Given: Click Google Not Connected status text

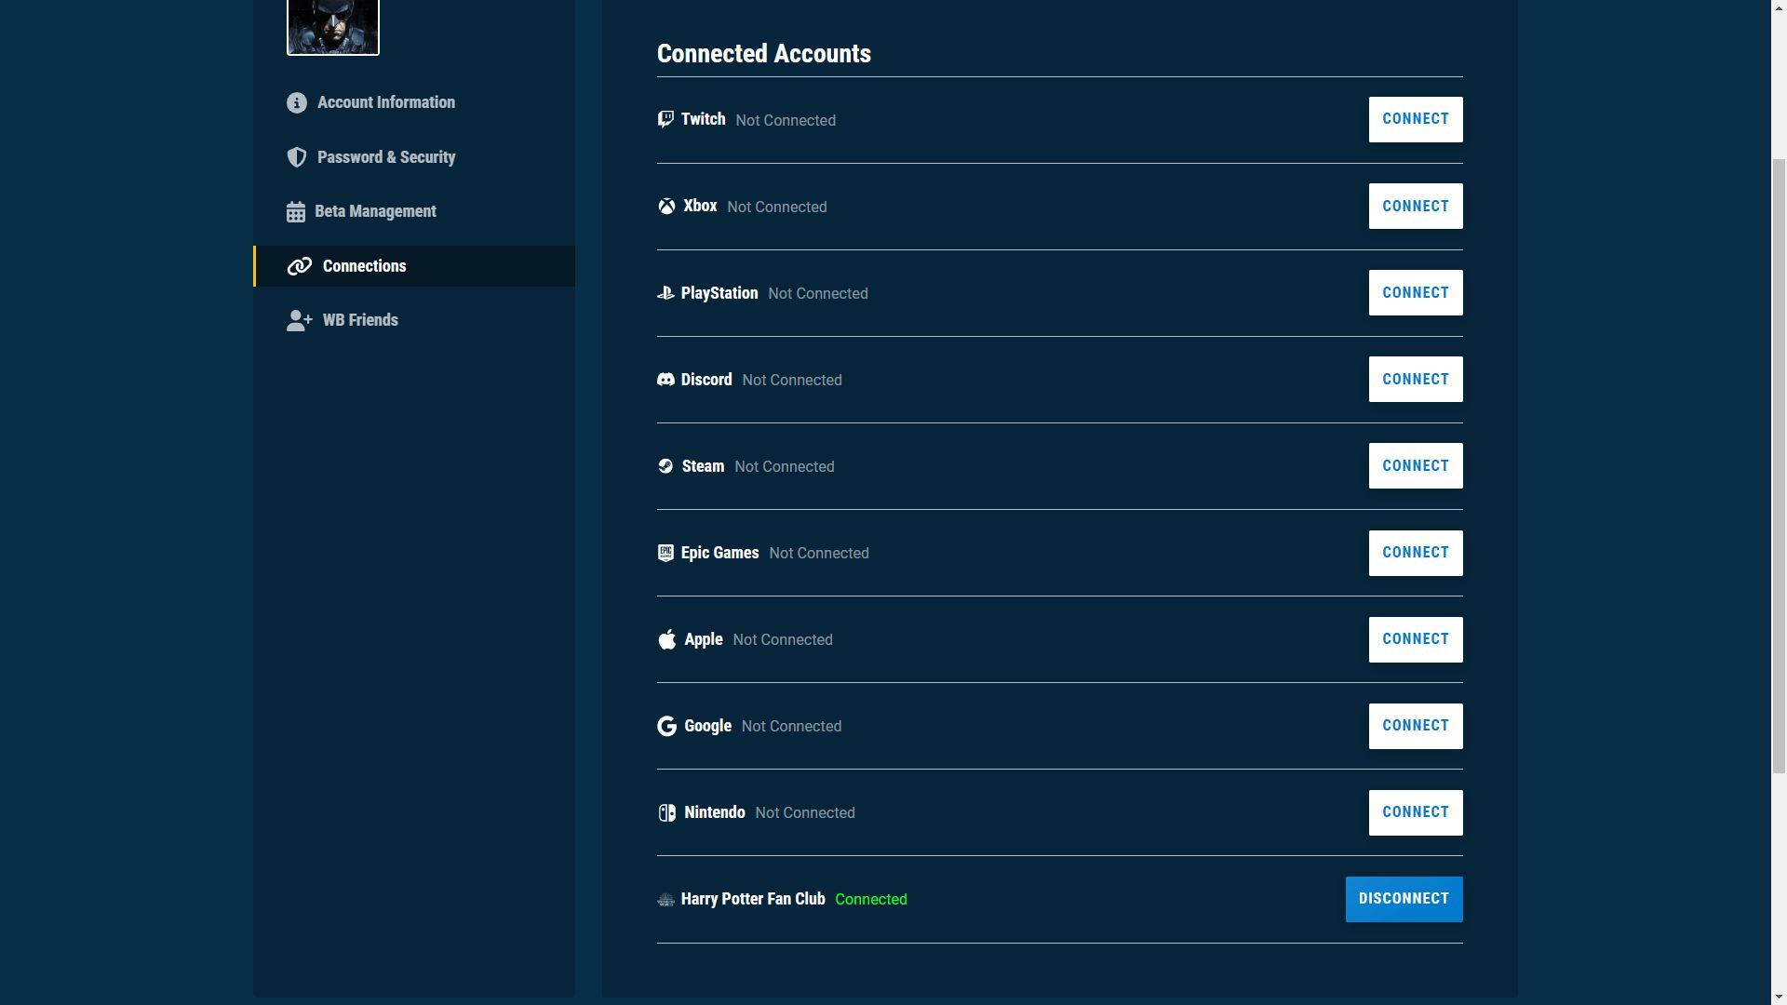Looking at the screenshot, I should (x=791, y=726).
